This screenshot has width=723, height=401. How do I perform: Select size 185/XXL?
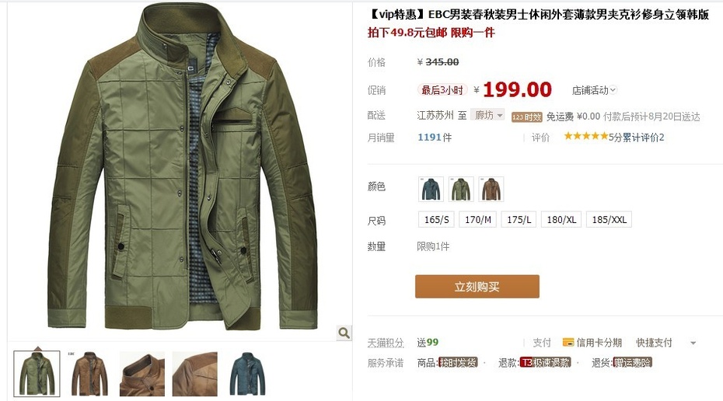click(x=609, y=220)
